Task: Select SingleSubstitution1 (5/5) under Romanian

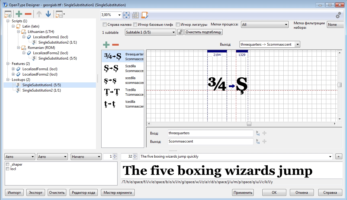Action: click(57, 58)
